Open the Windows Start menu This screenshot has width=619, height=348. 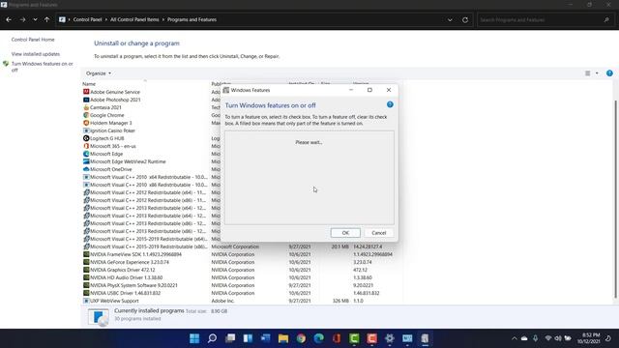pyautogui.click(x=194, y=338)
